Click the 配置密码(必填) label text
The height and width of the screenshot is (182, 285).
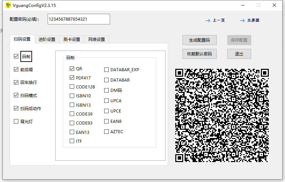click(x=24, y=19)
